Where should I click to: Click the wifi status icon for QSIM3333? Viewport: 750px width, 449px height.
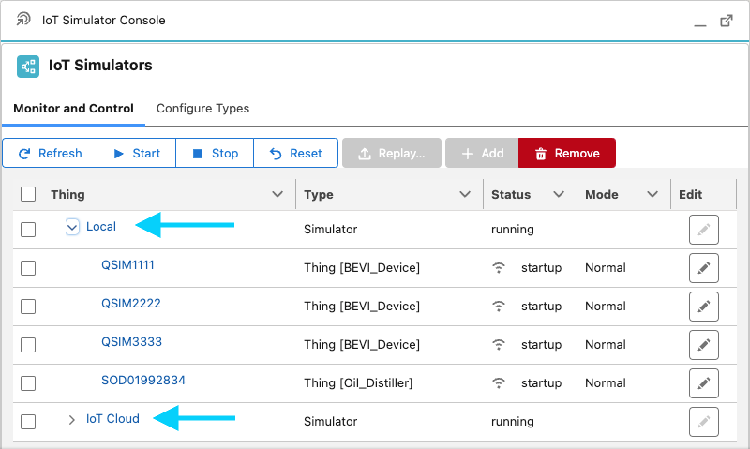[499, 344]
